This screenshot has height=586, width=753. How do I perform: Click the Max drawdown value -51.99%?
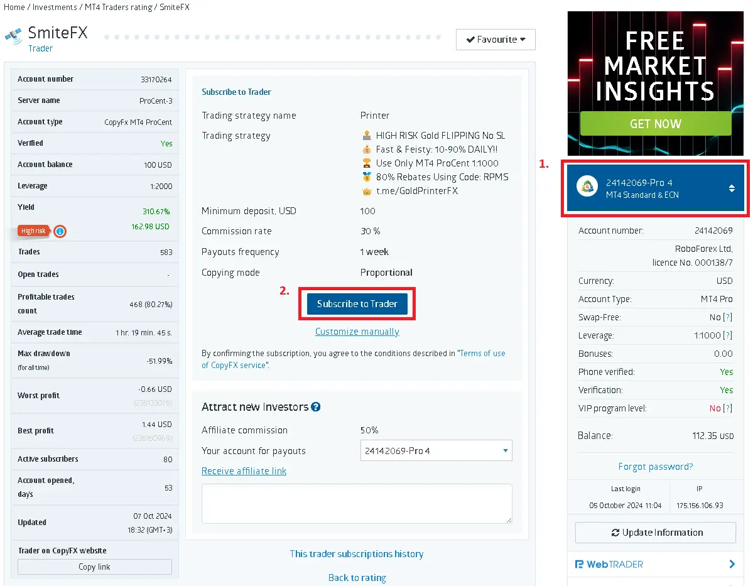point(160,361)
